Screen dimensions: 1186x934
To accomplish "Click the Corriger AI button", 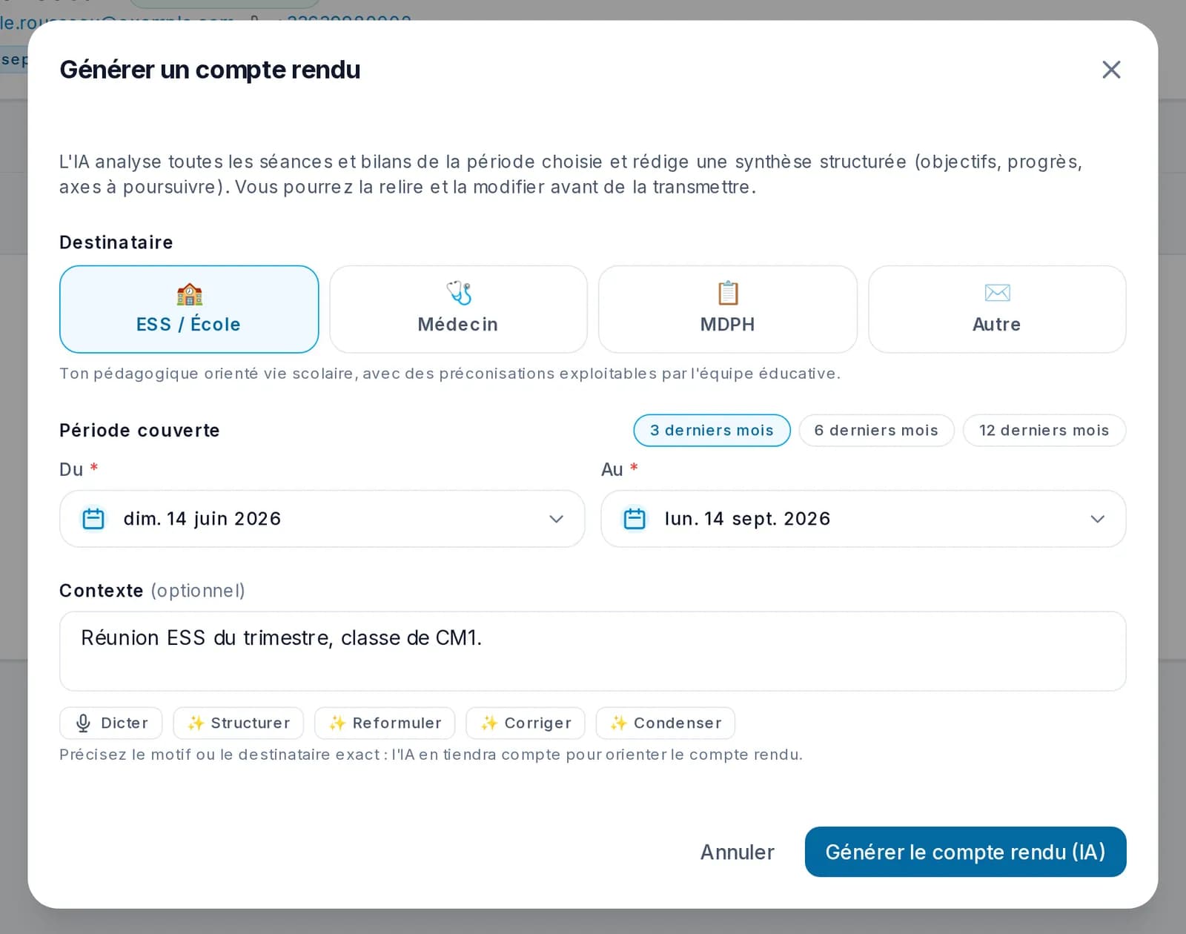I will tap(526, 723).
